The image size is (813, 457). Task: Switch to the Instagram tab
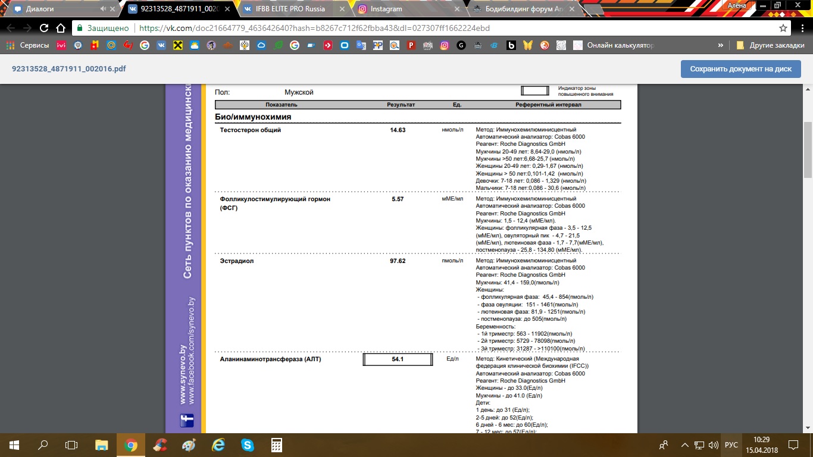click(386, 9)
